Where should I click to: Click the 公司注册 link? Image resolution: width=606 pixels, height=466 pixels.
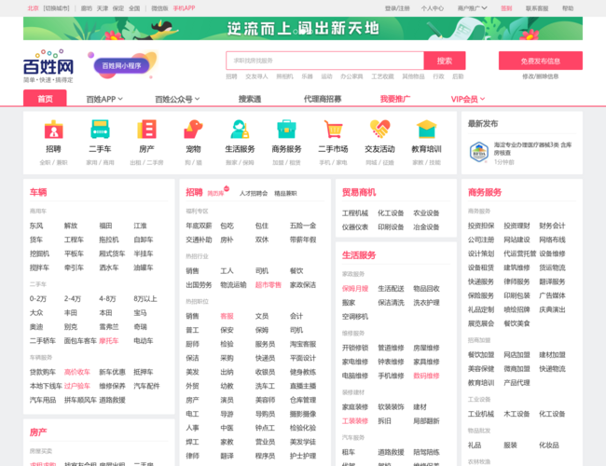tap(481, 240)
